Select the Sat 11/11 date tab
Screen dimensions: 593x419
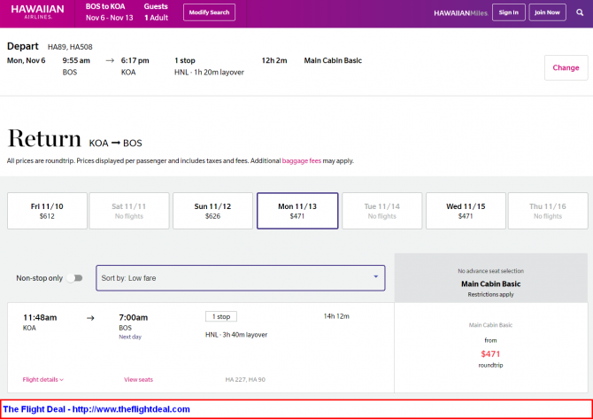pos(129,211)
